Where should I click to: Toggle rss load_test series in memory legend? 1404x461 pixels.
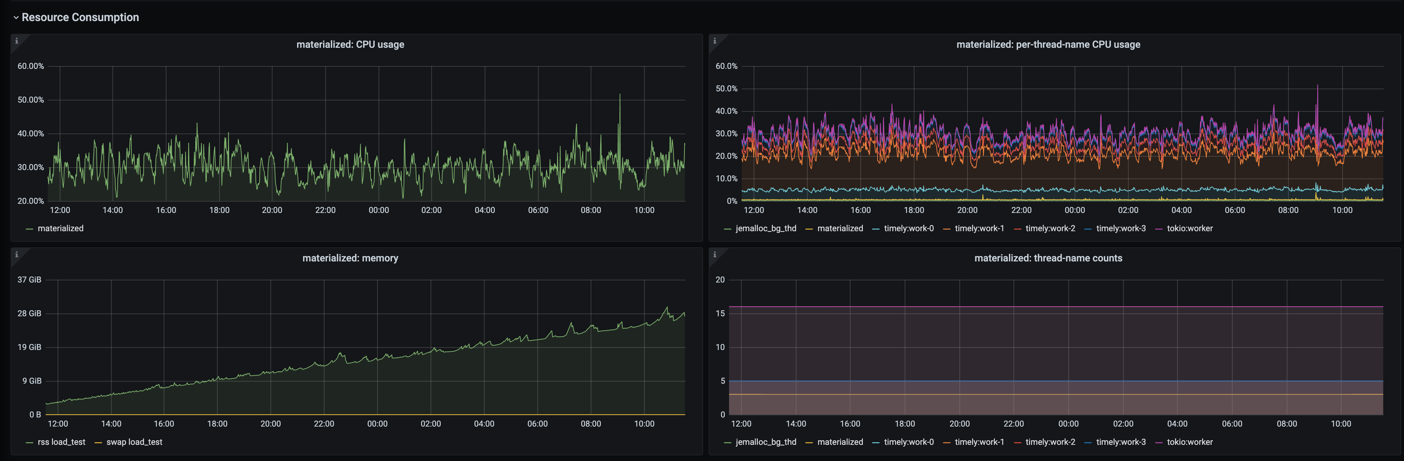pyautogui.click(x=61, y=442)
